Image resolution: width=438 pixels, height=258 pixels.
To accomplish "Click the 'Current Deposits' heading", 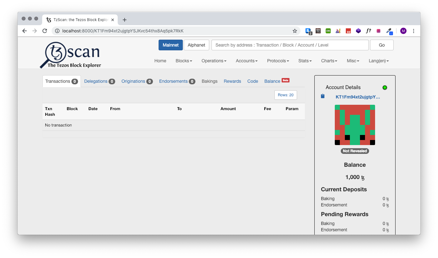I will pyautogui.click(x=344, y=189).
